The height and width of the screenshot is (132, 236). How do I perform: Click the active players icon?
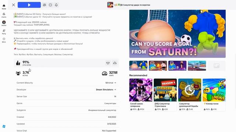[x=18, y=73]
